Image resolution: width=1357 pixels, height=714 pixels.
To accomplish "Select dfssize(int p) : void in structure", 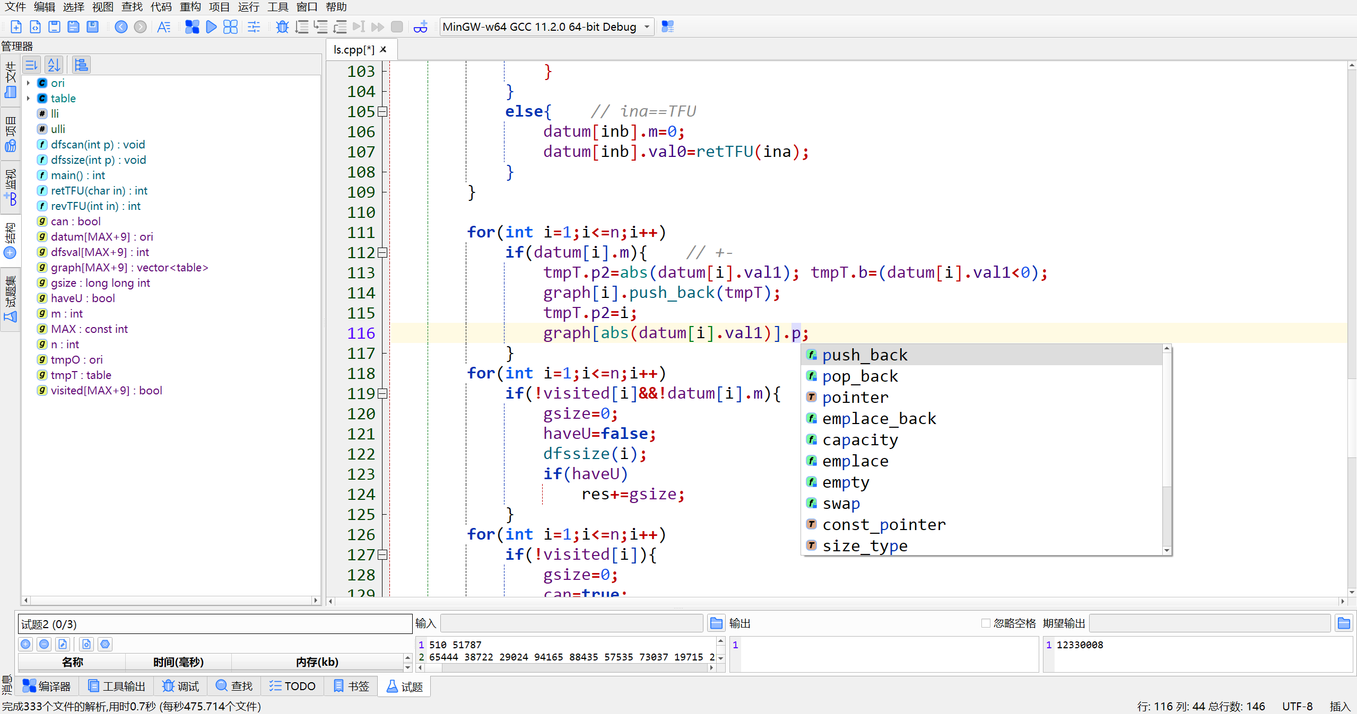I will coord(99,160).
